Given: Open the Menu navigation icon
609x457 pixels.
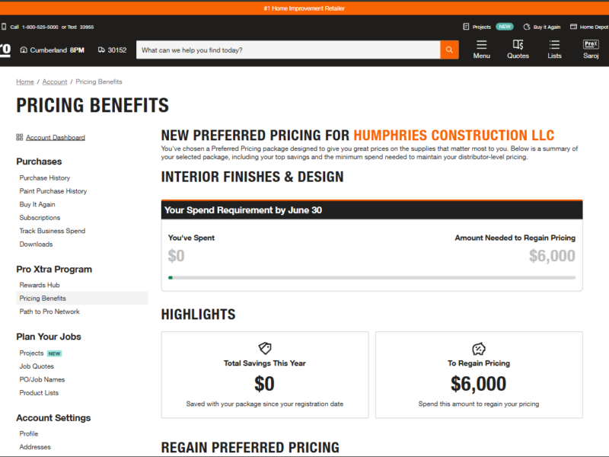Looking at the screenshot, I should click(481, 49).
